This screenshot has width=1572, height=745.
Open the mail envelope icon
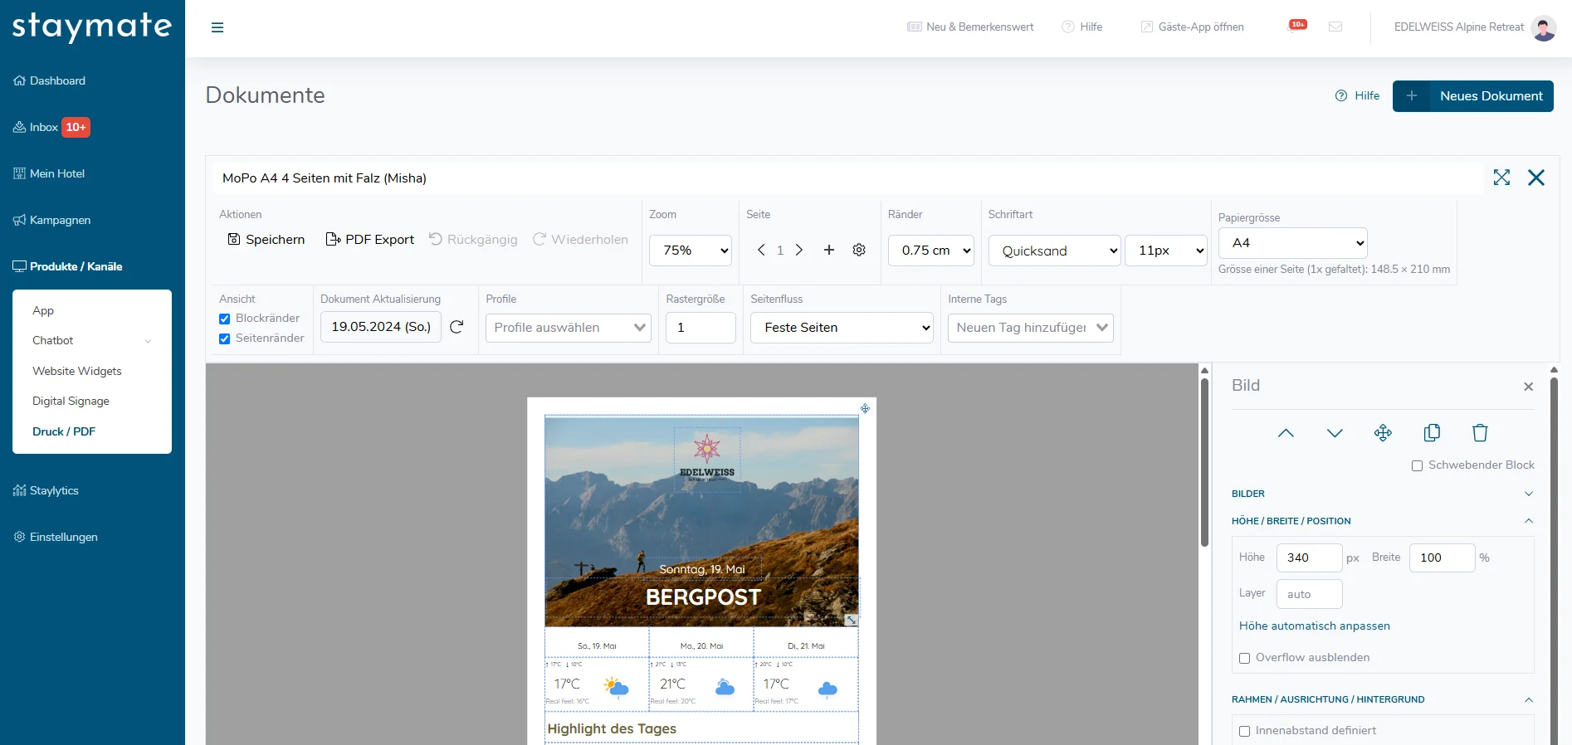[x=1335, y=27]
